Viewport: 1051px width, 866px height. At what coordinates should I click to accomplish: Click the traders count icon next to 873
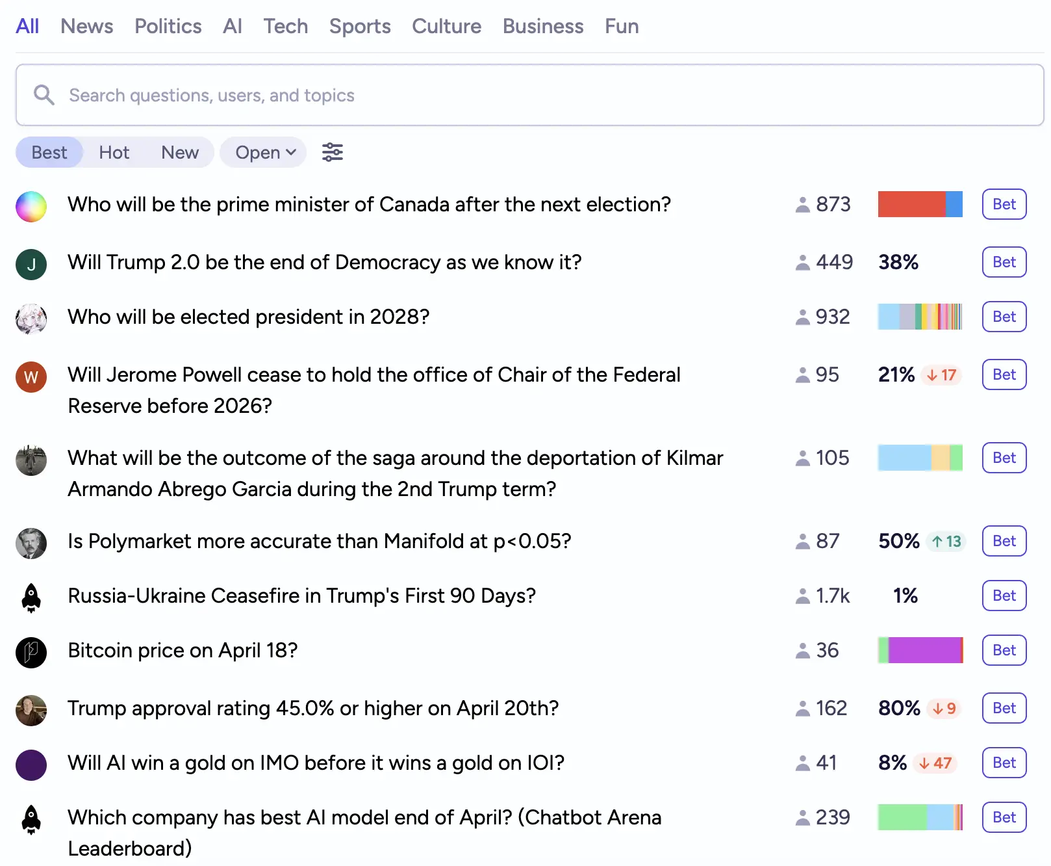[803, 203]
